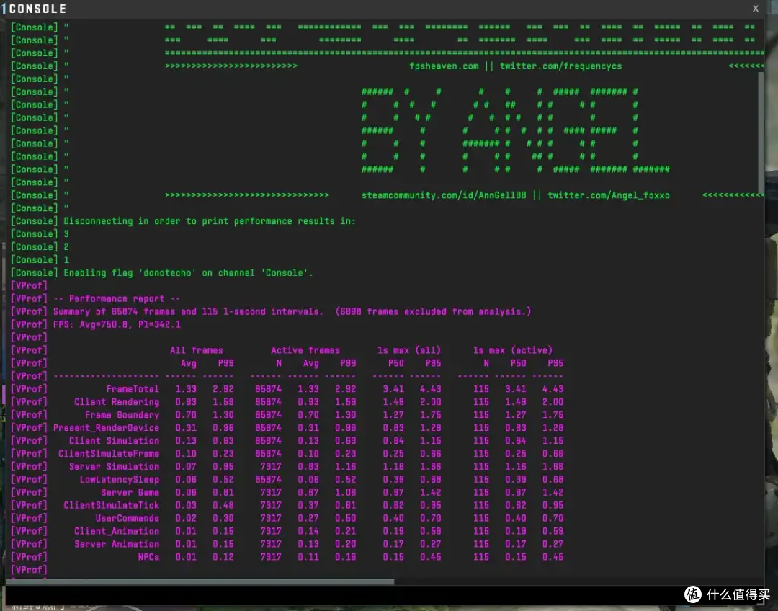
Task: Click the countdown line showing '3'
Action: pos(40,233)
